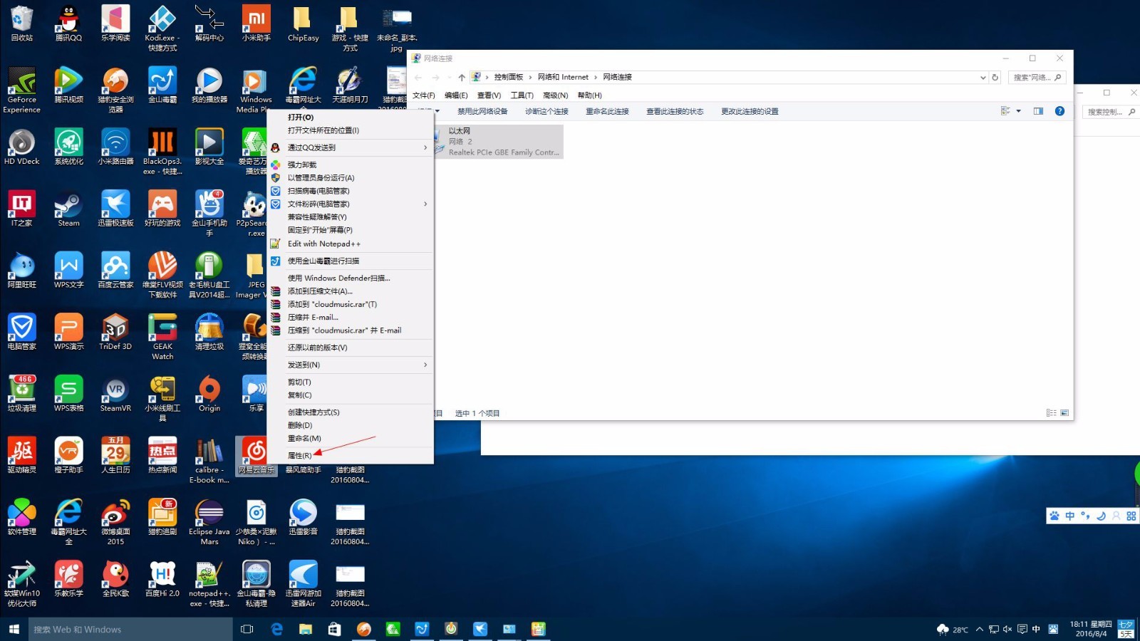Image resolution: width=1140 pixels, height=641 pixels.
Task: Expand the 文件粉碎(电脑管家) submenu
Action: point(350,204)
